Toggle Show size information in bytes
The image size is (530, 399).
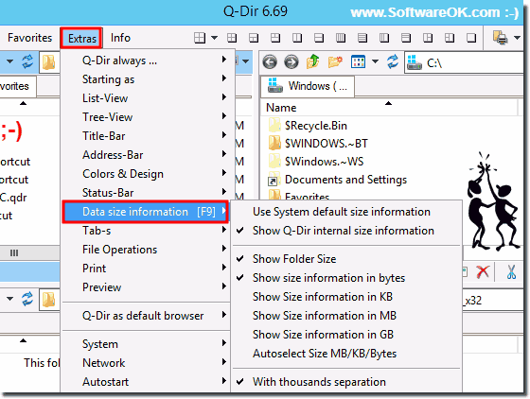[x=329, y=278]
